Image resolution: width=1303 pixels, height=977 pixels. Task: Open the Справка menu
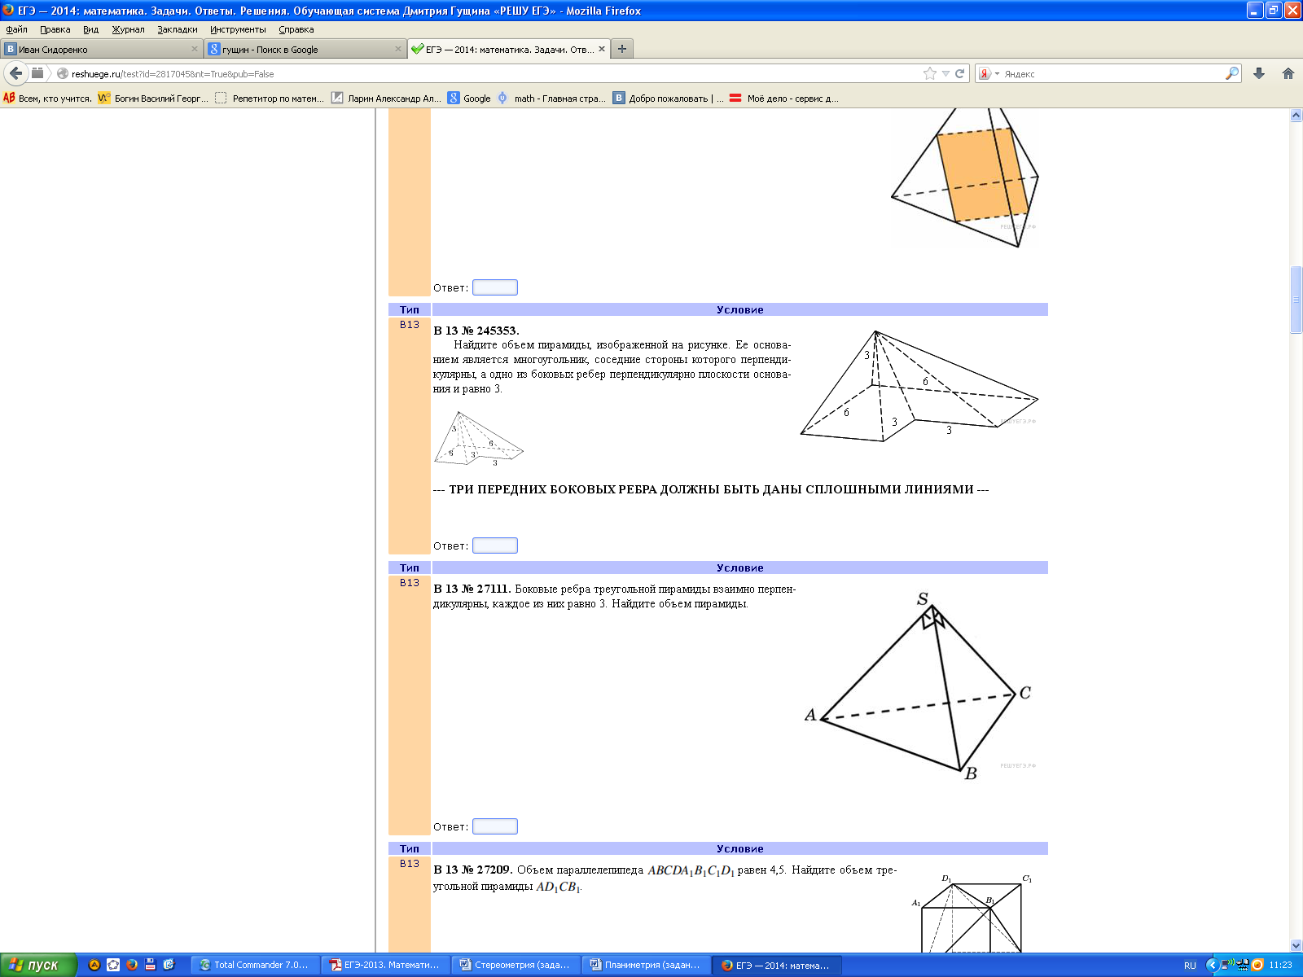tap(296, 29)
